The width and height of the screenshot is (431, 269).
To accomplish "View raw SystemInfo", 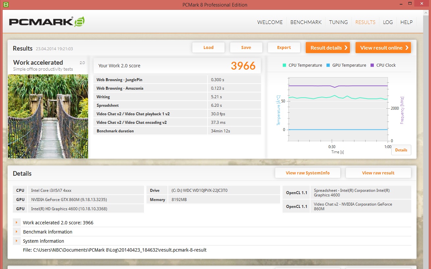I will (x=308, y=173).
